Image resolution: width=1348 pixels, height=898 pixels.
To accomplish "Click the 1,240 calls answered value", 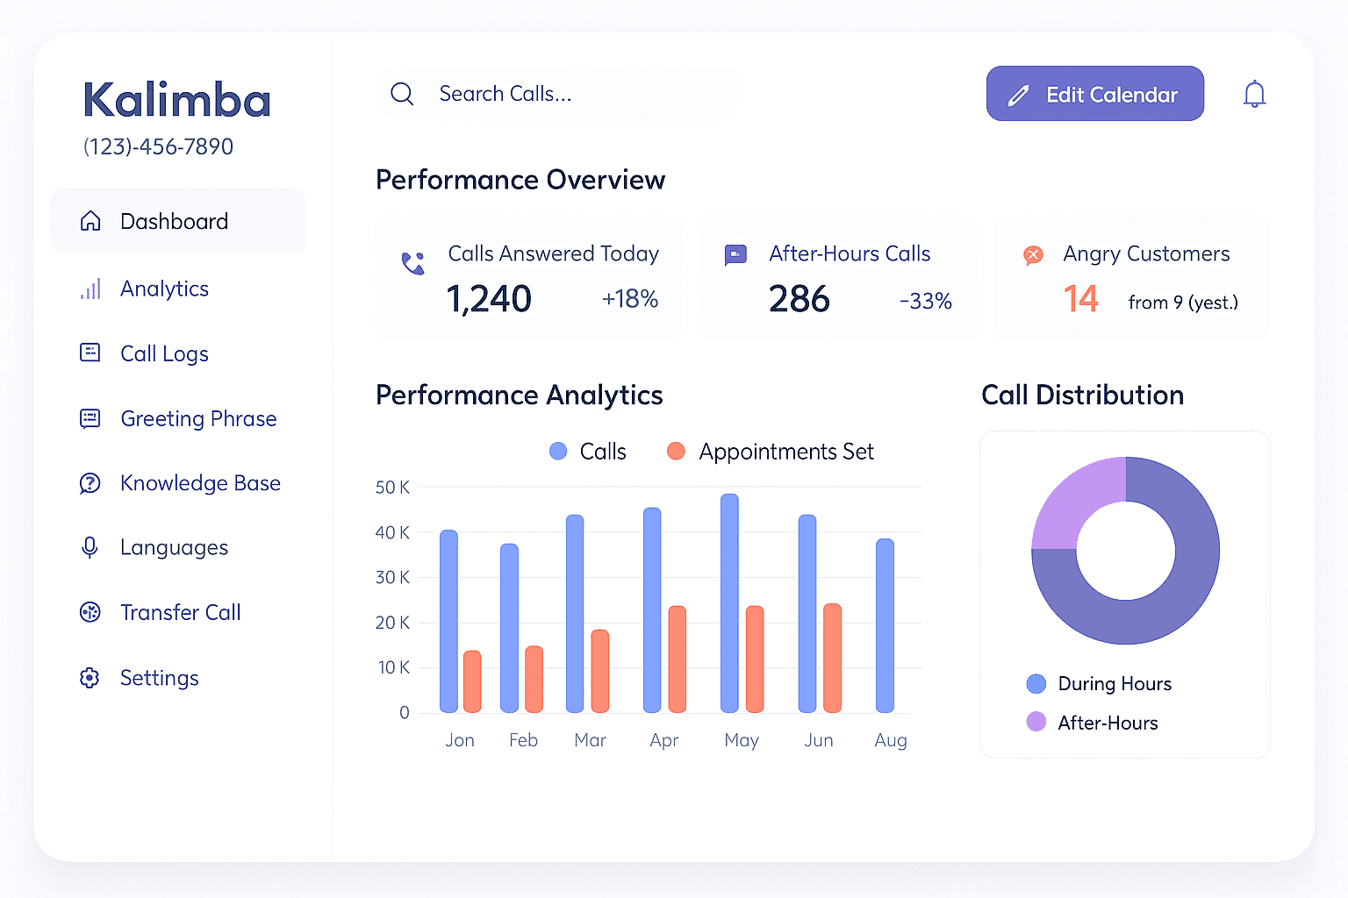I will point(489,299).
